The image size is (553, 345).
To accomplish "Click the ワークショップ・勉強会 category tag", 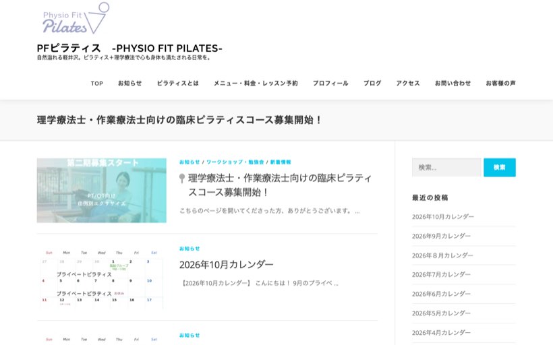I will pyautogui.click(x=235, y=162).
